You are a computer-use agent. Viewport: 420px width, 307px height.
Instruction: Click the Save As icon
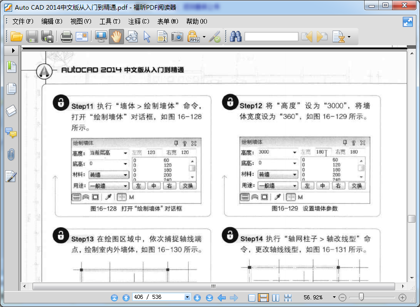(47, 37)
